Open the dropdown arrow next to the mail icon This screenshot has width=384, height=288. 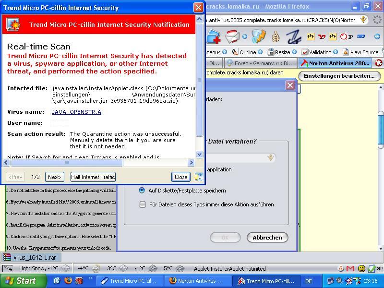click(x=244, y=37)
